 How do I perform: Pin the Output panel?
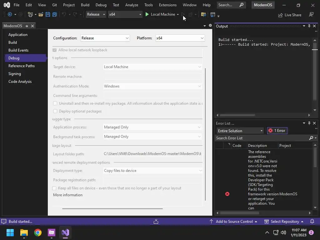click(x=309, y=26)
